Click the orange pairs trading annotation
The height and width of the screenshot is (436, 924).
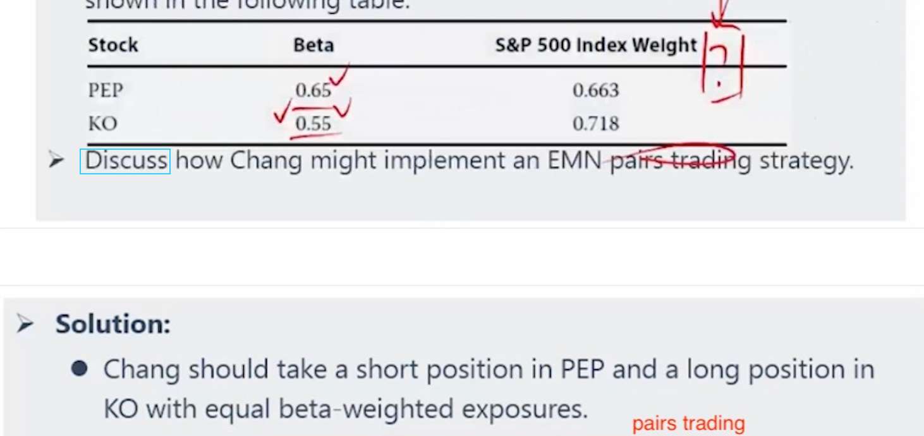pos(688,423)
